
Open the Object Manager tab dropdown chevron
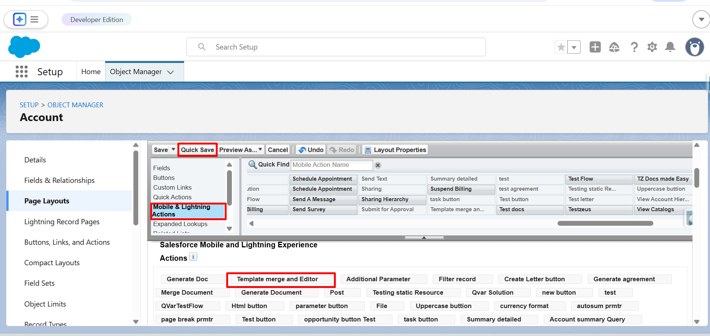point(171,72)
